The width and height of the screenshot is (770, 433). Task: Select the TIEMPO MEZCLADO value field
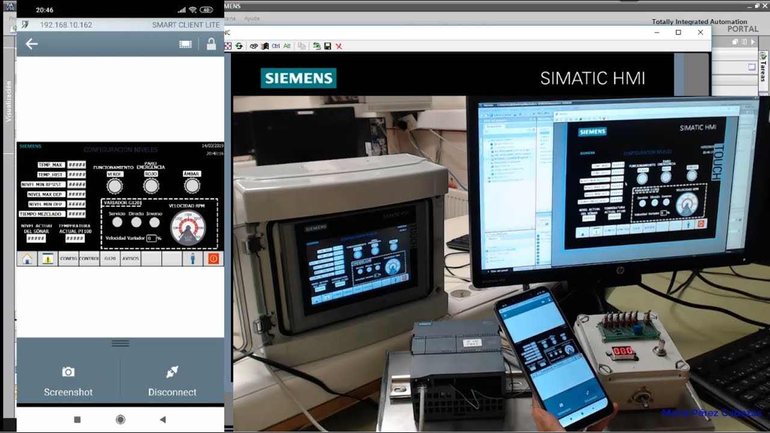pyautogui.click(x=76, y=214)
